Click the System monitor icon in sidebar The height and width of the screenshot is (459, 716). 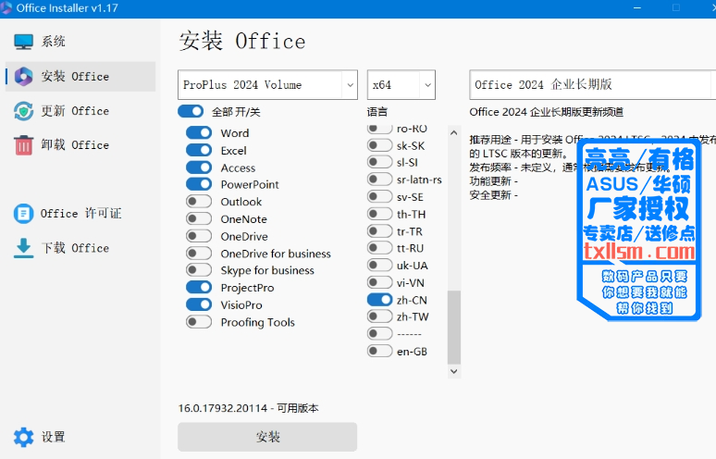23,42
